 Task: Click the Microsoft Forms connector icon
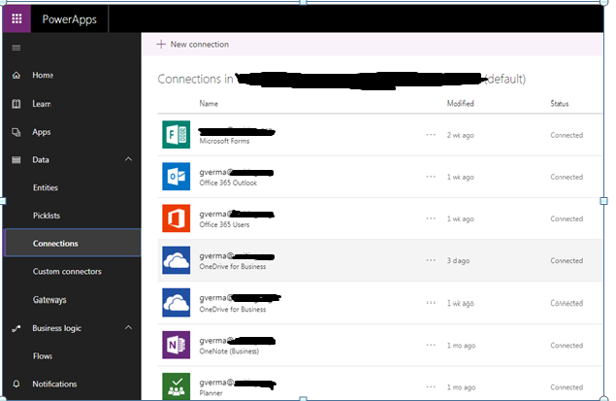(x=176, y=134)
